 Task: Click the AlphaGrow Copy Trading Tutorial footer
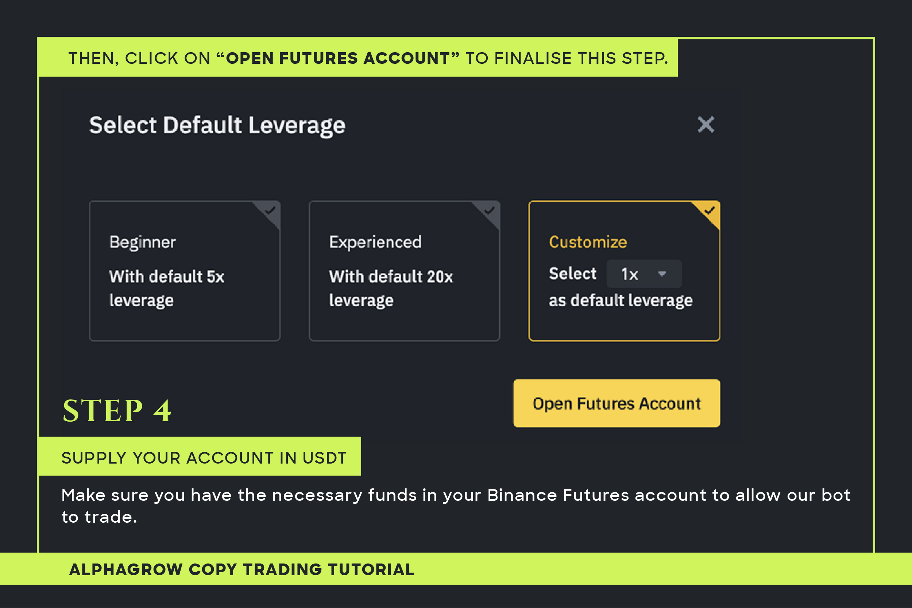tap(241, 570)
